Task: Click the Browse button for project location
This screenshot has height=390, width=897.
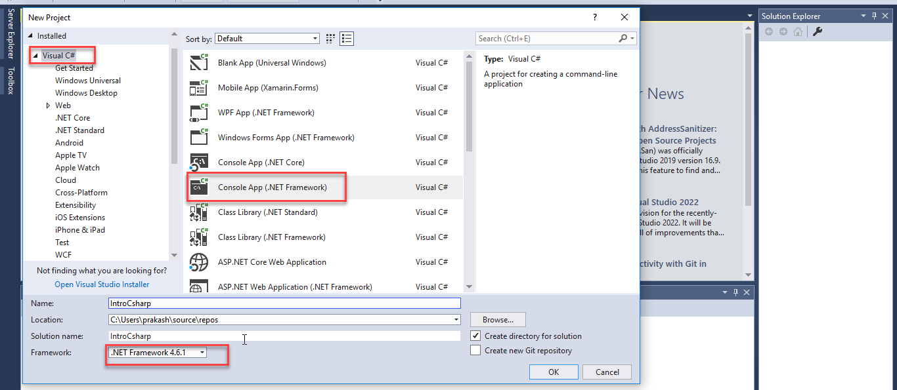Action: pyautogui.click(x=497, y=319)
